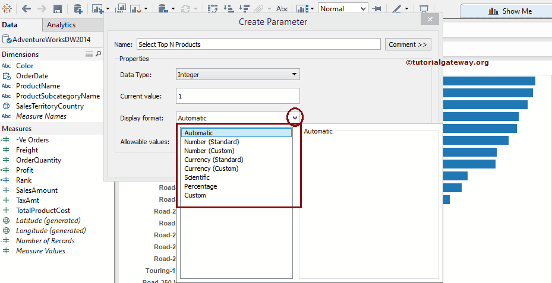The height and width of the screenshot is (283, 552).
Task: Click the Comment >> button
Action: [408, 44]
